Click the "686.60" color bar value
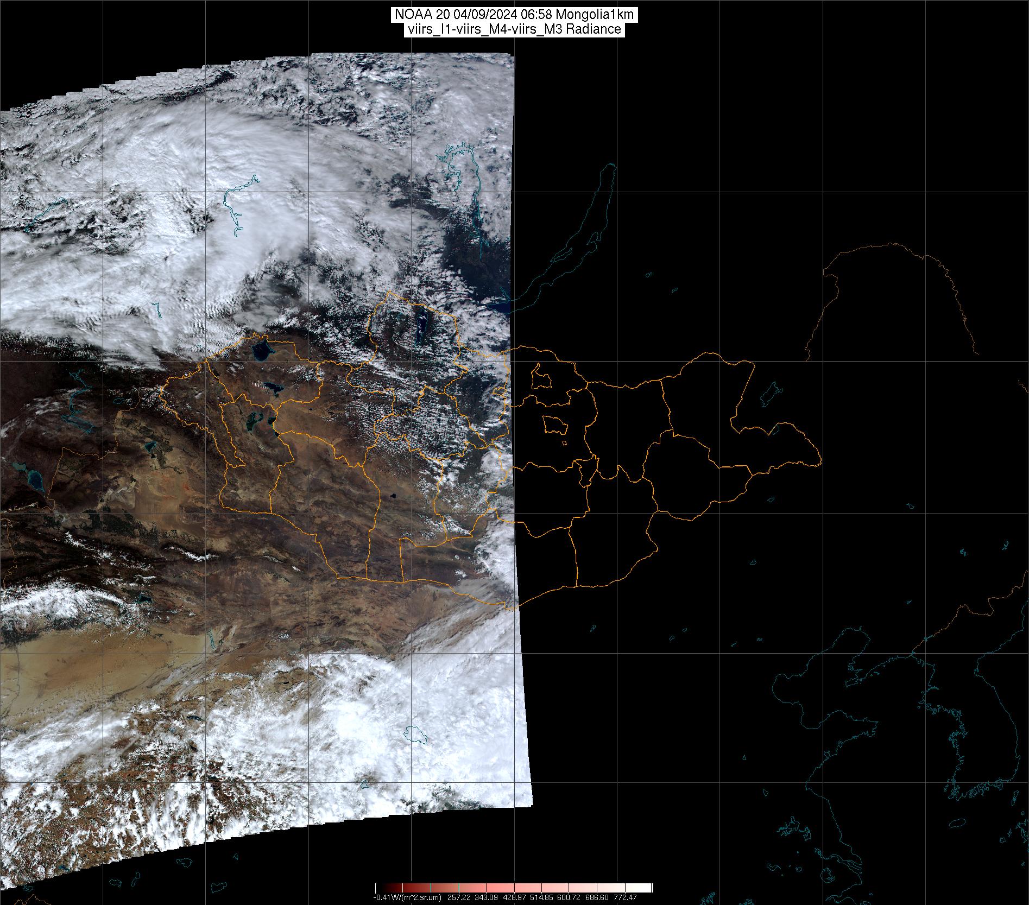The image size is (1029, 905). pos(597,897)
